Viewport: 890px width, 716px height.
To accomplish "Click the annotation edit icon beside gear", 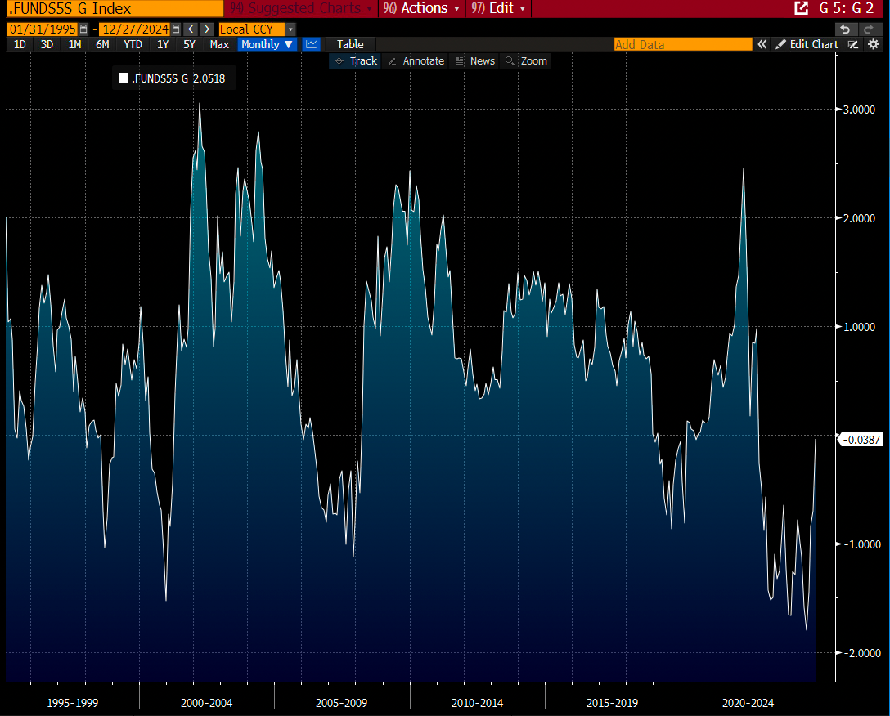I will point(853,44).
